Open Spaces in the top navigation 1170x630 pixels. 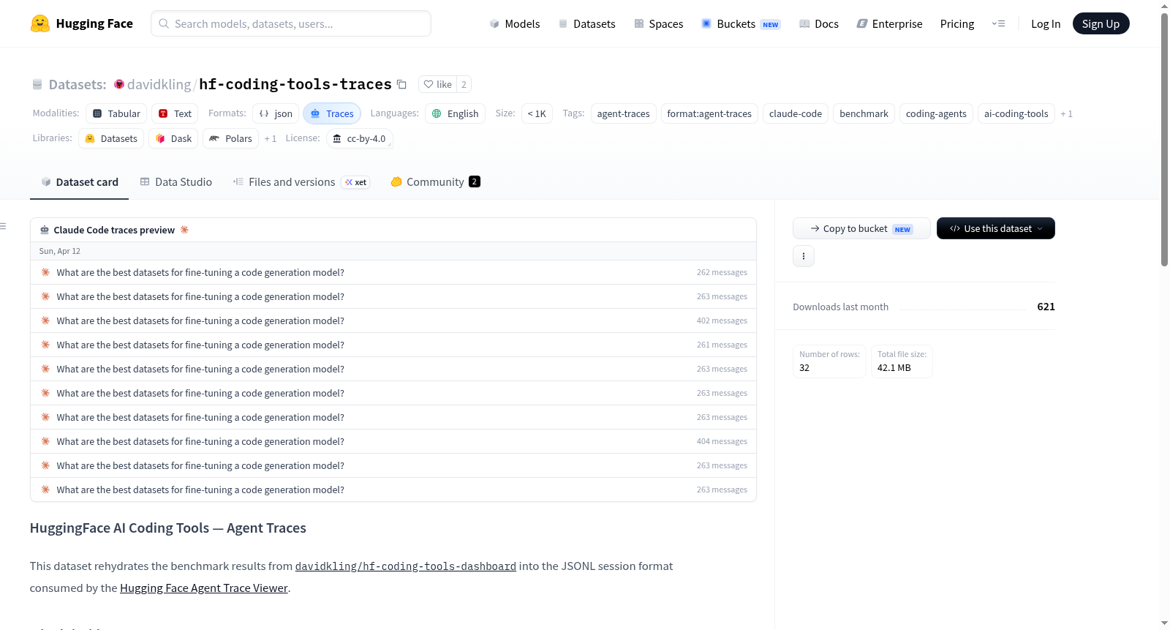point(659,23)
